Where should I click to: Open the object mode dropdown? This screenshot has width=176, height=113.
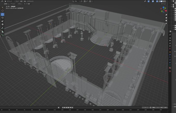(x=9, y=1)
